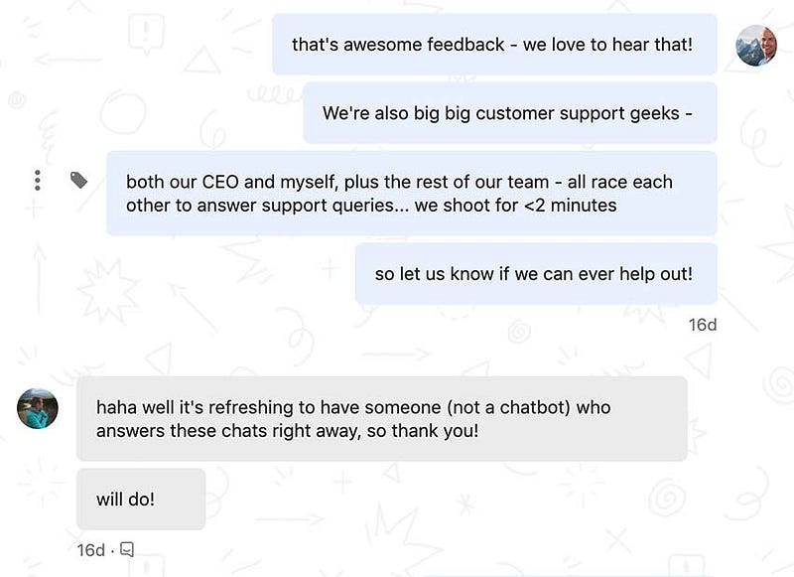Select the "that's awesome feedback" message bubble
The image size is (794, 577).
click(494, 45)
